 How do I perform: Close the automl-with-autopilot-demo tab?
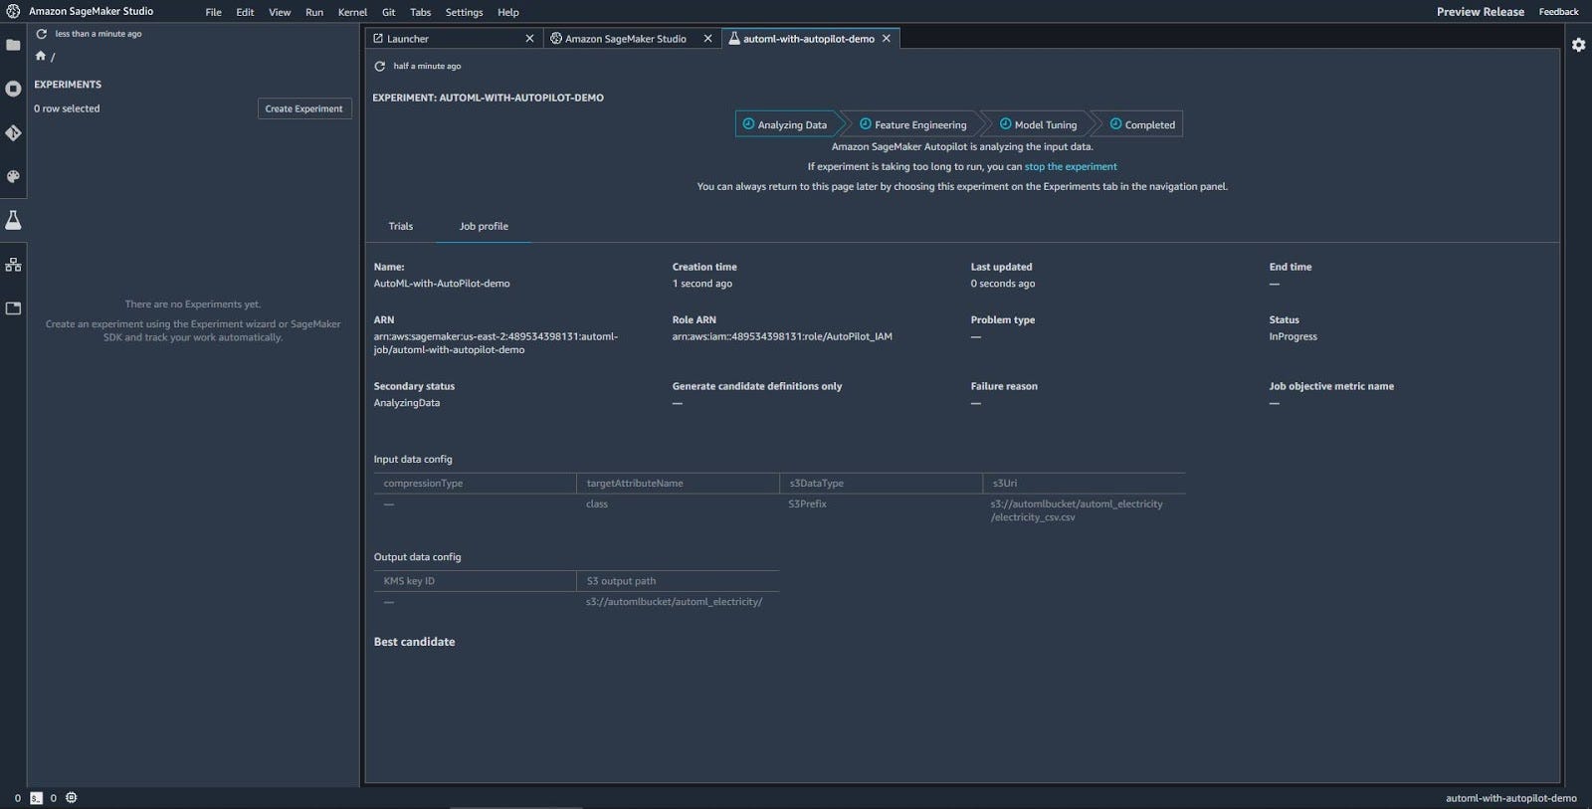tap(886, 39)
